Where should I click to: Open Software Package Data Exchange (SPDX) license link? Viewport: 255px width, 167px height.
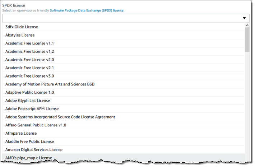point(87,11)
